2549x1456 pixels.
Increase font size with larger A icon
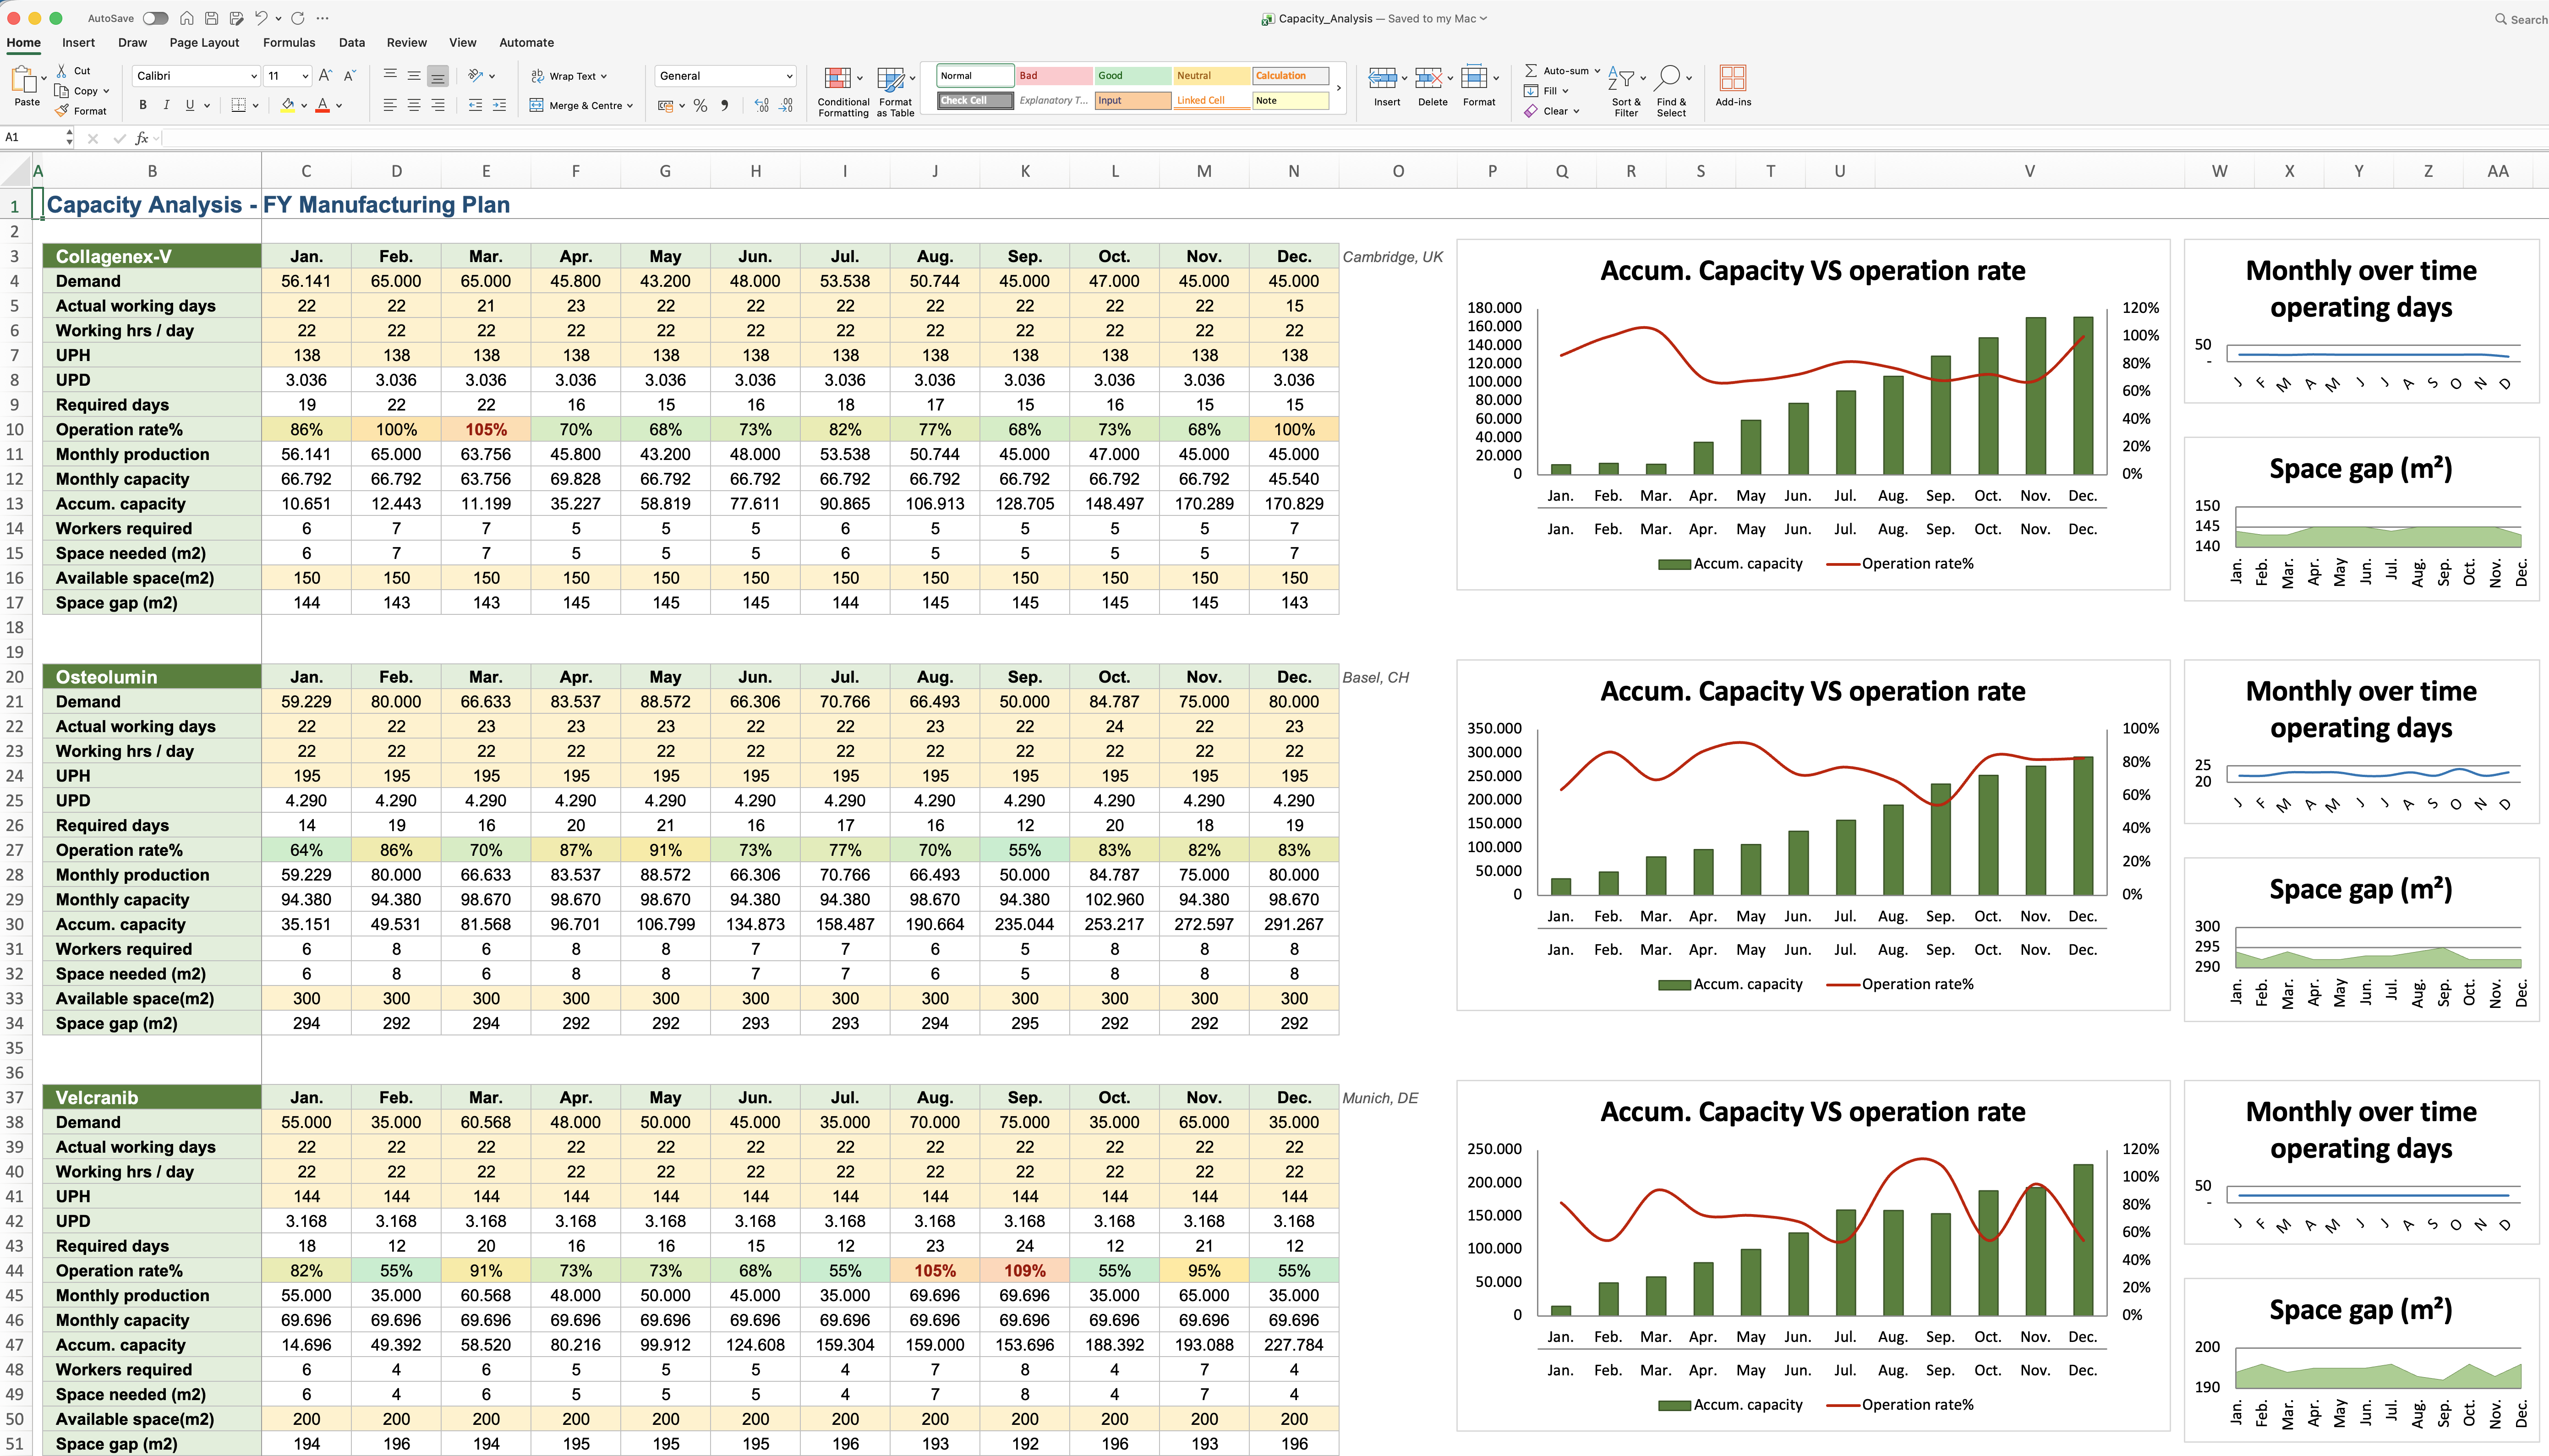point(325,76)
